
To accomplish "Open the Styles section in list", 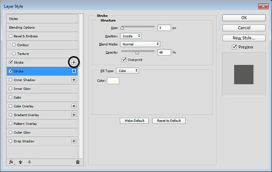I will (x=42, y=19).
